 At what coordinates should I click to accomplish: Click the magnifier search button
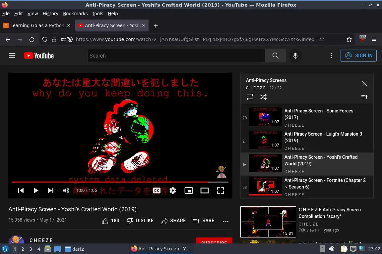pyautogui.click(x=275, y=56)
